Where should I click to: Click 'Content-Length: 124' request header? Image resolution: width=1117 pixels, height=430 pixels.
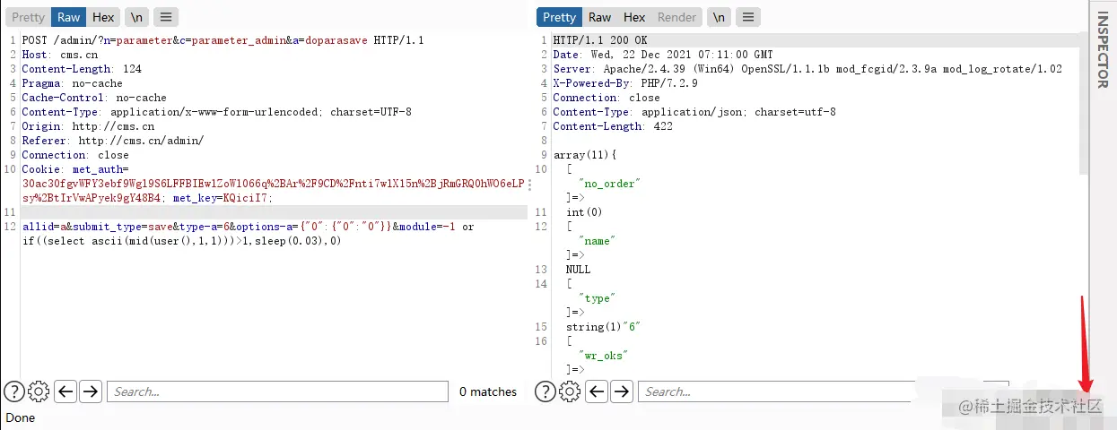point(82,69)
